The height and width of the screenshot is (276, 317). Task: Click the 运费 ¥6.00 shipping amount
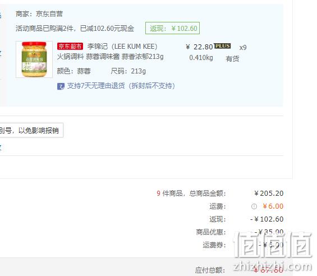[x=273, y=206]
